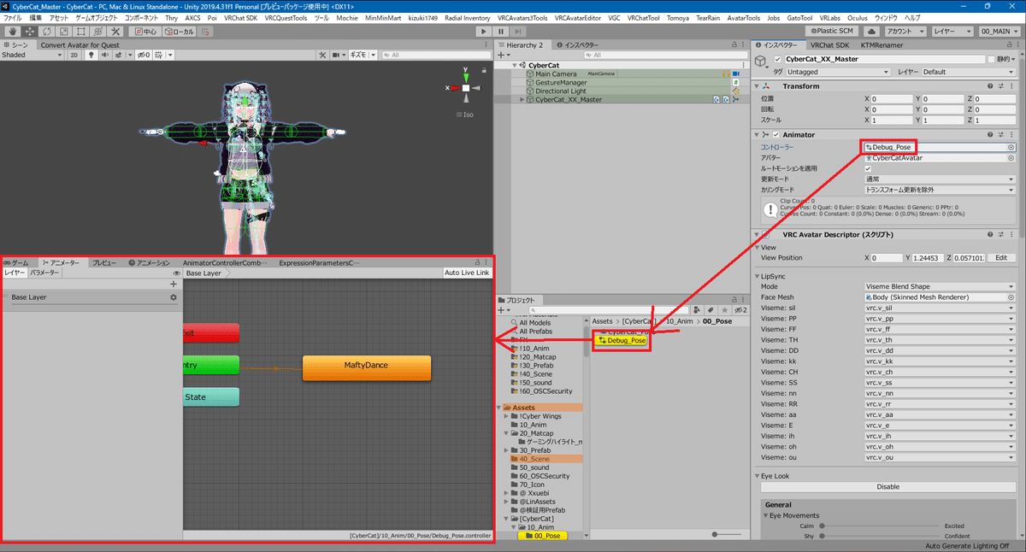Open the レイヤー Default dropdown
Image resolution: width=1026 pixels, height=552 pixels.
(968, 72)
